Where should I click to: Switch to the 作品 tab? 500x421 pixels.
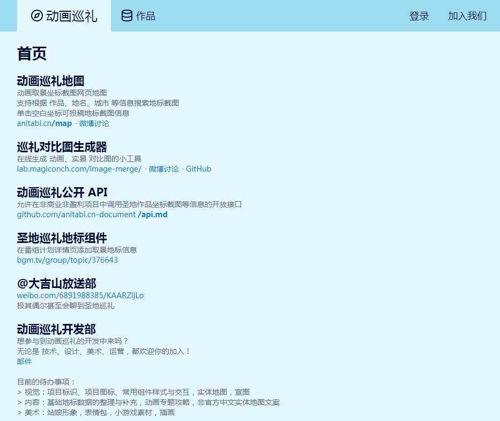[x=145, y=16]
